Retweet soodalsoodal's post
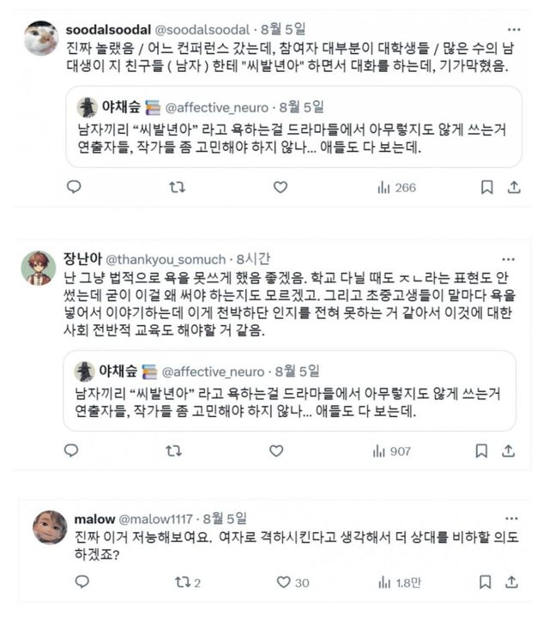The height and width of the screenshot is (622, 549). pos(177,187)
